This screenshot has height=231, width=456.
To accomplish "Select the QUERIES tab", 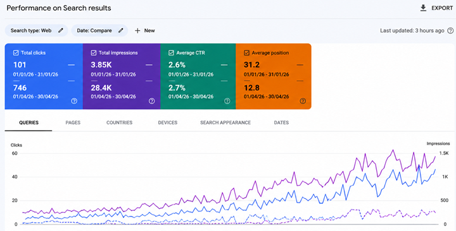I will [28, 122].
